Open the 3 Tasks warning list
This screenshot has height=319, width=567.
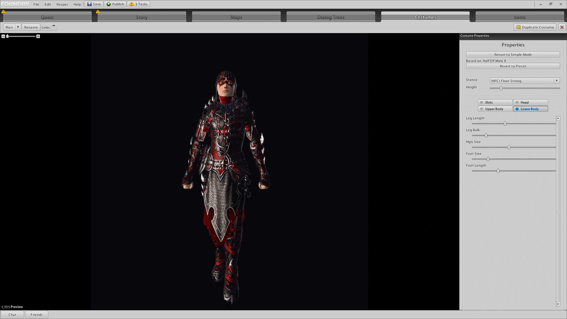139,4
